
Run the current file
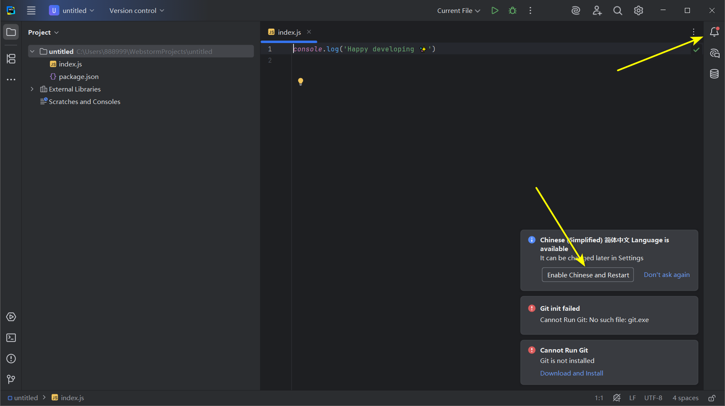(495, 10)
